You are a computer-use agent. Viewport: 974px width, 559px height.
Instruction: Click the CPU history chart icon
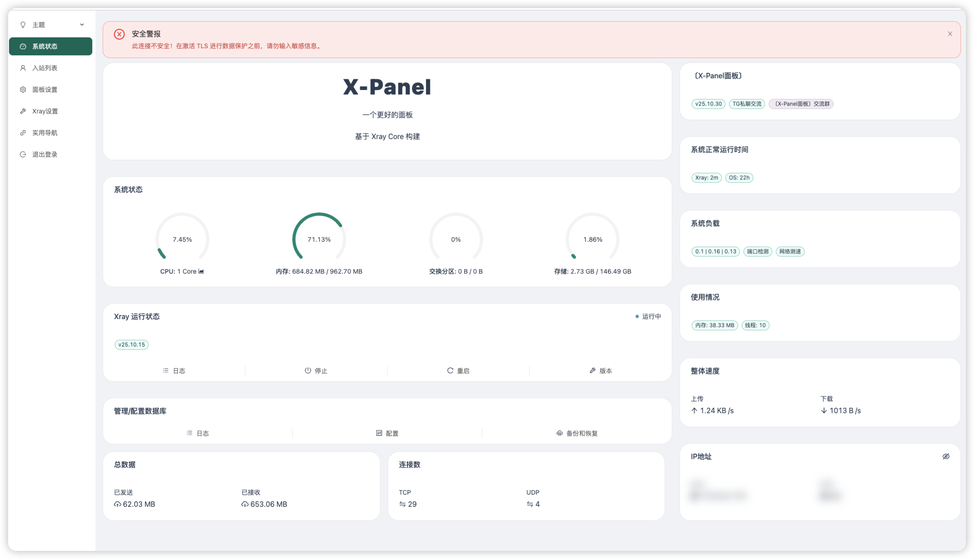tap(201, 271)
